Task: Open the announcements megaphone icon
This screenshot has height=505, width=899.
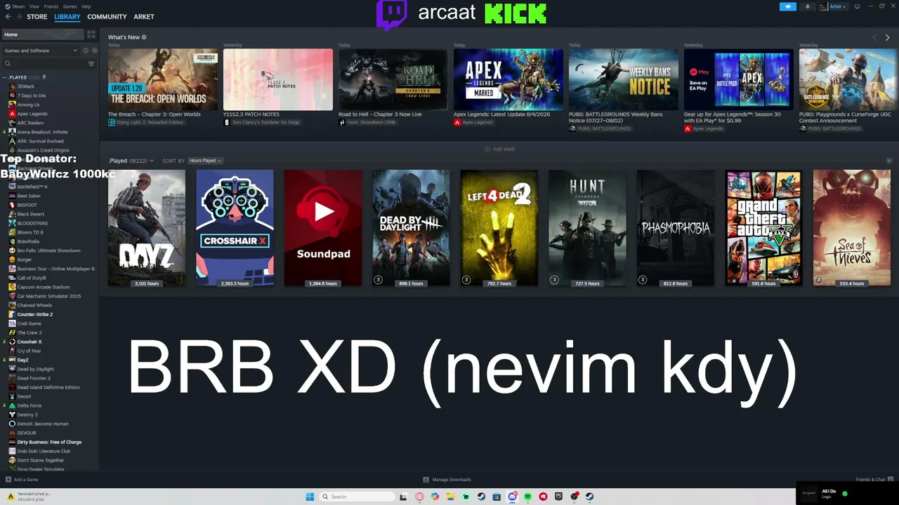Action: [x=788, y=6]
